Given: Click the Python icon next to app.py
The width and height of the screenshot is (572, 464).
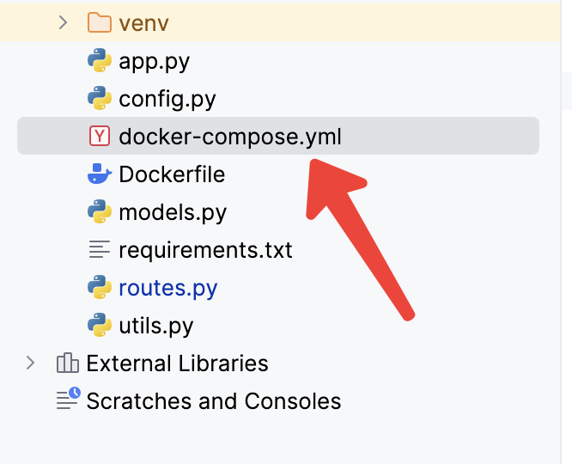Looking at the screenshot, I should click(x=100, y=60).
